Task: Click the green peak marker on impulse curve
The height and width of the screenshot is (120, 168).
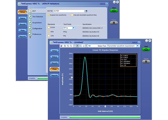Action: pyautogui.click(x=85, y=57)
